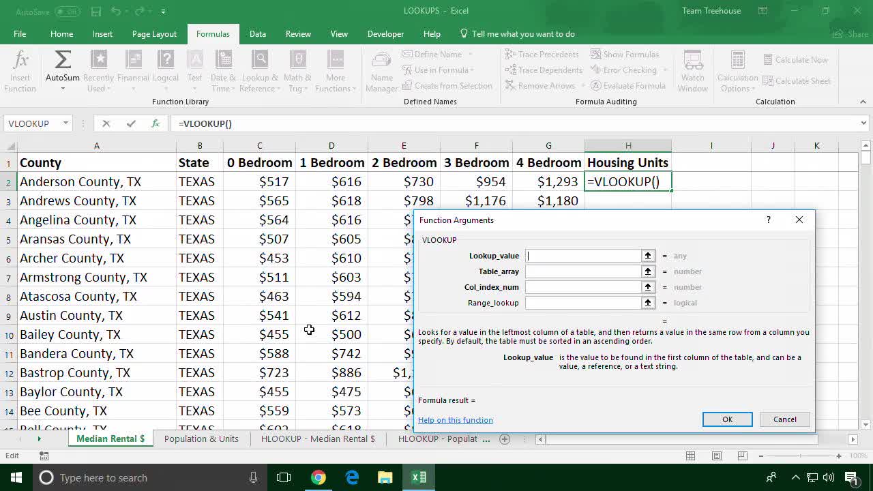Switch to Page Layout view in status bar
Viewport: 873px width, 491px height.
pos(717,456)
